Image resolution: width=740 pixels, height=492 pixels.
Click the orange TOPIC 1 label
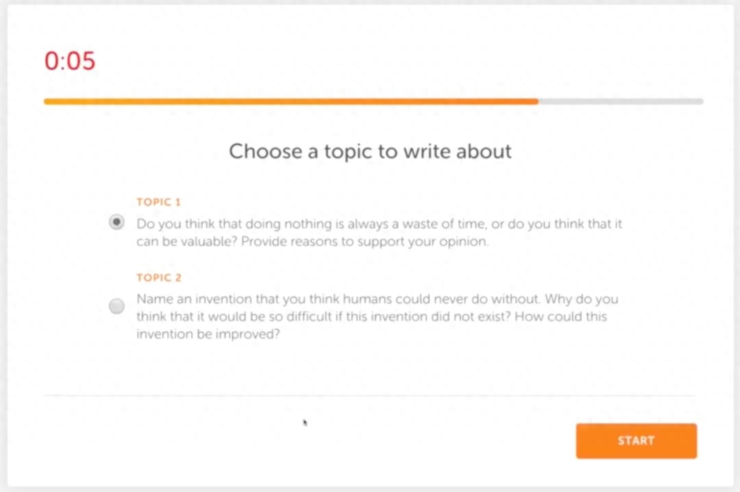coord(158,202)
